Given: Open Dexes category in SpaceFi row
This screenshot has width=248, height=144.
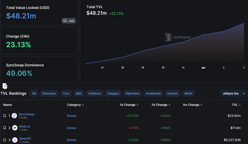Looking at the screenshot, I should coord(72,140).
